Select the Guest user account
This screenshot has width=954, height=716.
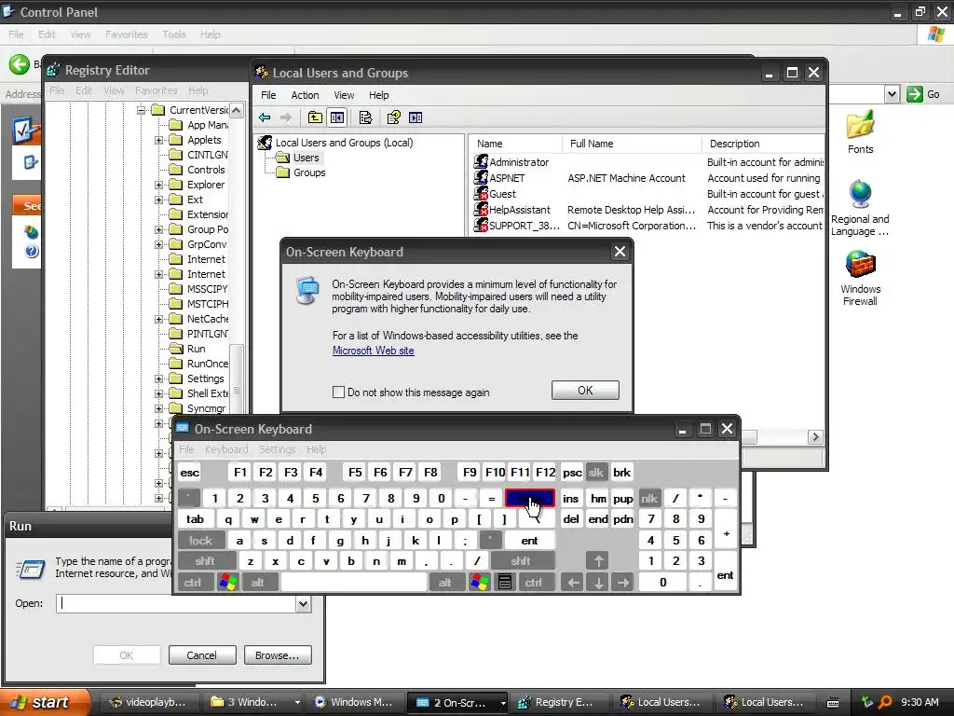coord(502,194)
